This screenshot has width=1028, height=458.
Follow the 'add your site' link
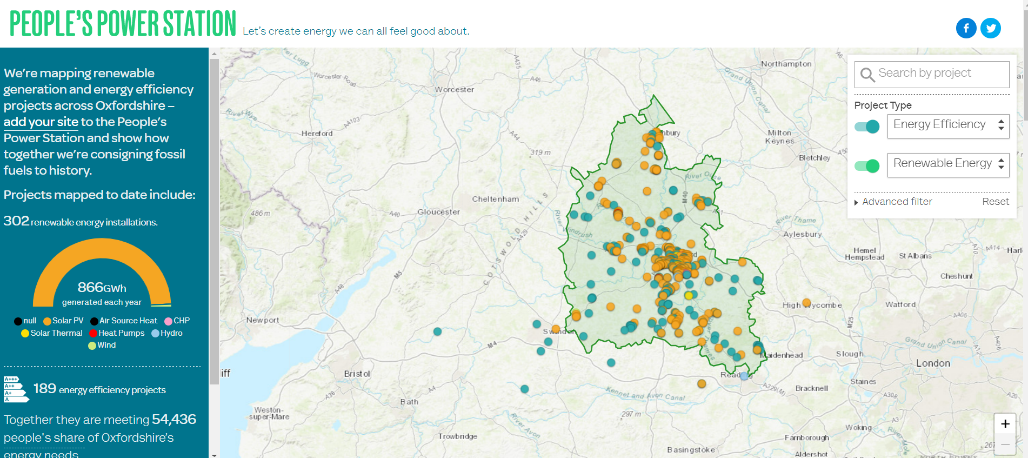(x=40, y=122)
